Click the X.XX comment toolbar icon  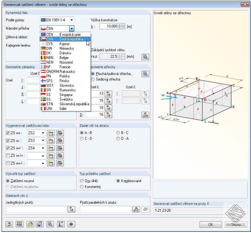point(61,224)
